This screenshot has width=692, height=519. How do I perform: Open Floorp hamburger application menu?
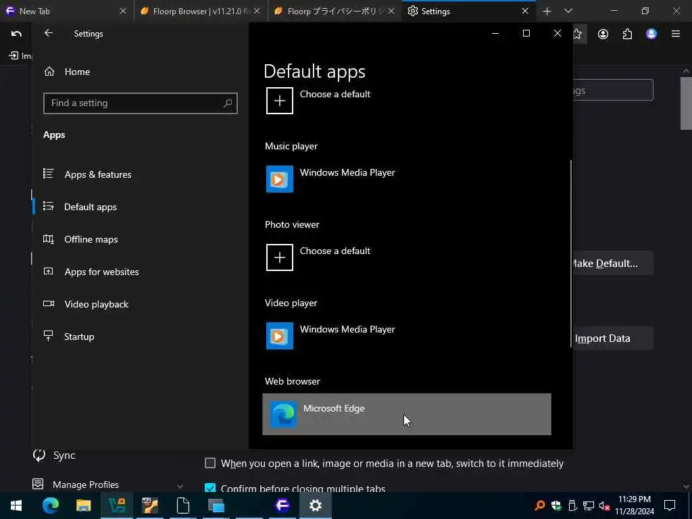click(676, 34)
